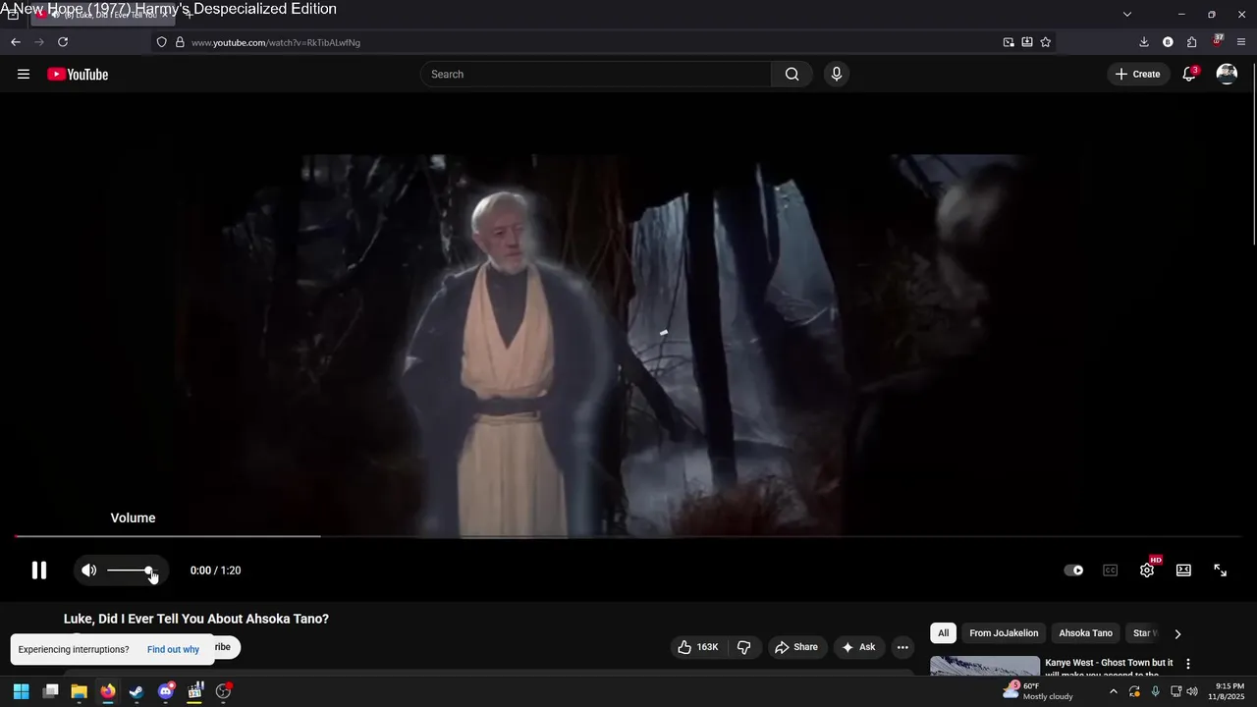View site info padlock icon
Screen dimensions: 1257x707
coord(180,42)
